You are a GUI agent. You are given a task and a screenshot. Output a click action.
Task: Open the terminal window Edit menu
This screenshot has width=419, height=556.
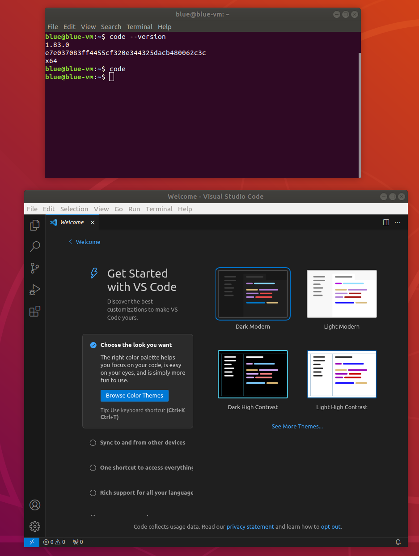69,27
